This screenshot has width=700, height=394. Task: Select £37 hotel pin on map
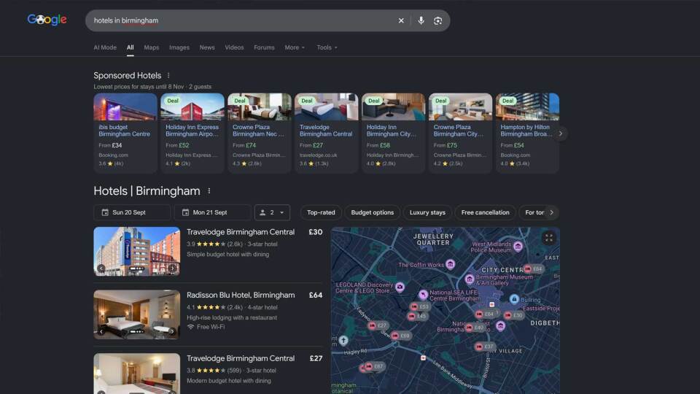(484, 347)
